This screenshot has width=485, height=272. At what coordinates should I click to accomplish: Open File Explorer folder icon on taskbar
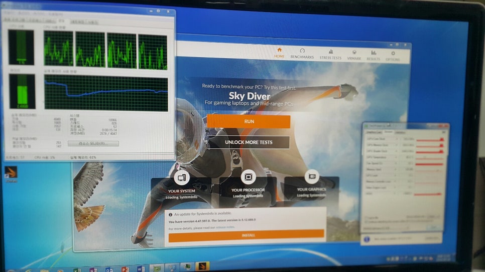44,270
